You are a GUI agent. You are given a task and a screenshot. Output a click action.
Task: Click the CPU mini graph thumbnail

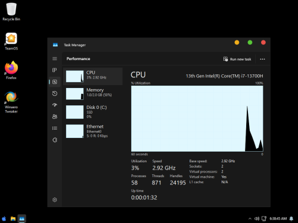pyautogui.click(x=74, y=76)
